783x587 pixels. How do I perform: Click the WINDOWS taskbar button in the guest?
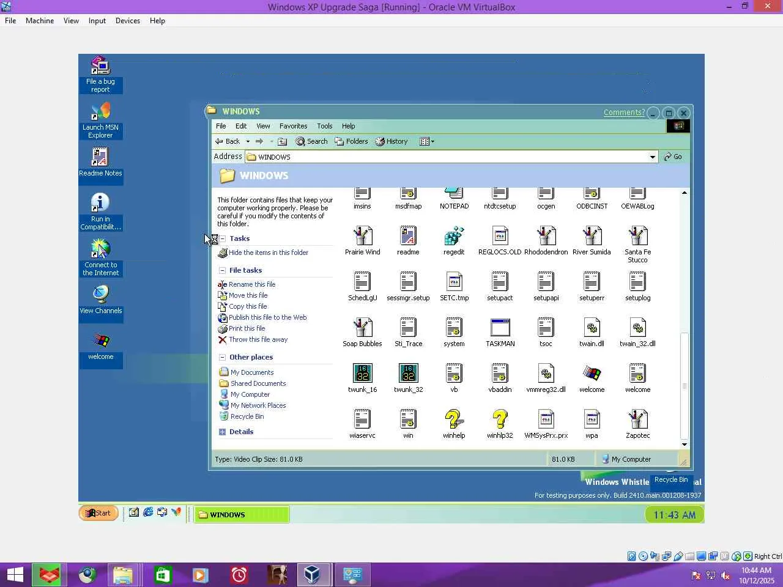[x=242, y=515]
